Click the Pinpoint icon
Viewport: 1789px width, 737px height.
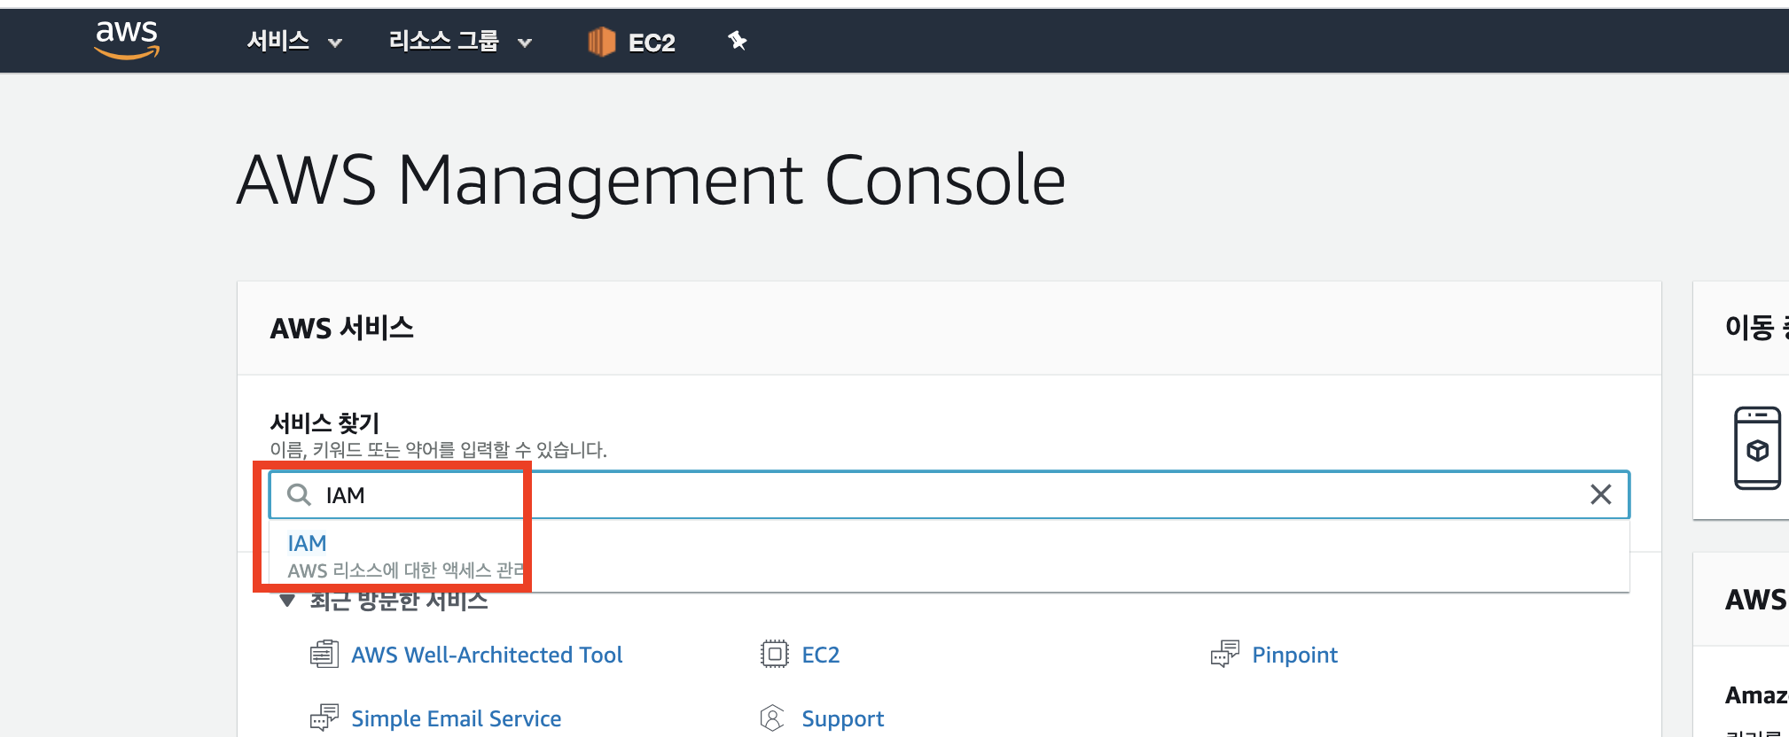pyautogui.click(x=1224, y=654)
